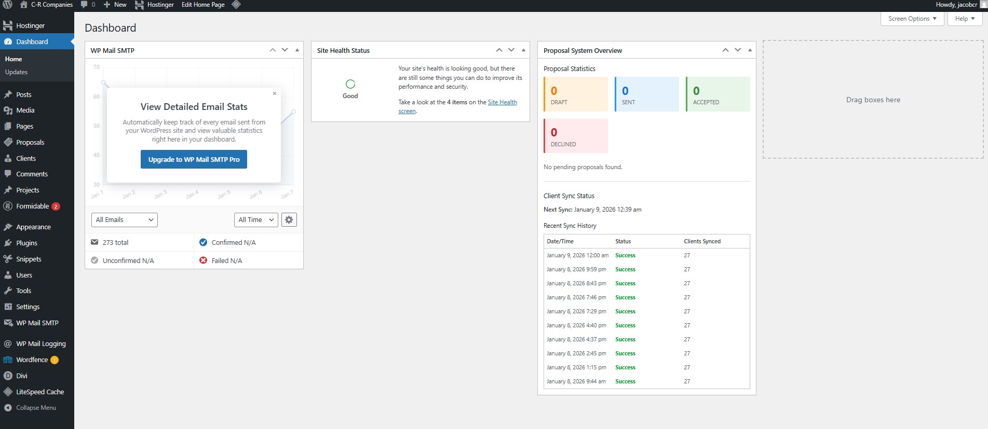
Task: Close the View Detailed Email Stats popup
Action: [275, 93]
